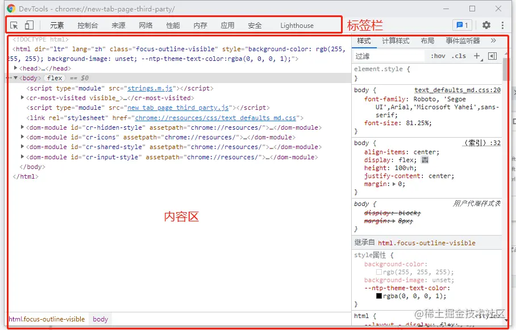Expand the cr-most-visited node
The width and height of the screenshot is (516, 330).
22,97
